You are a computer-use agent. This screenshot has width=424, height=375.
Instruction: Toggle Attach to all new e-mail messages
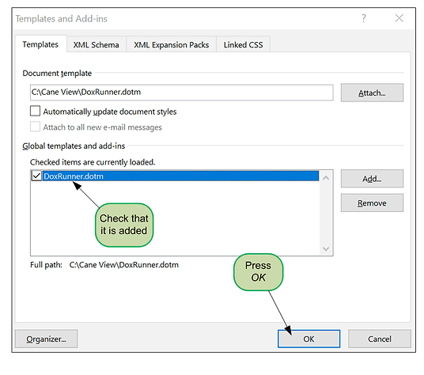click(x=35, y=127)
